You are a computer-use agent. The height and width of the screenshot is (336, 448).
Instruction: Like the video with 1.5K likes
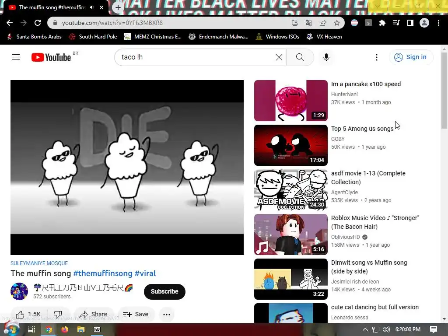point(28,314)
